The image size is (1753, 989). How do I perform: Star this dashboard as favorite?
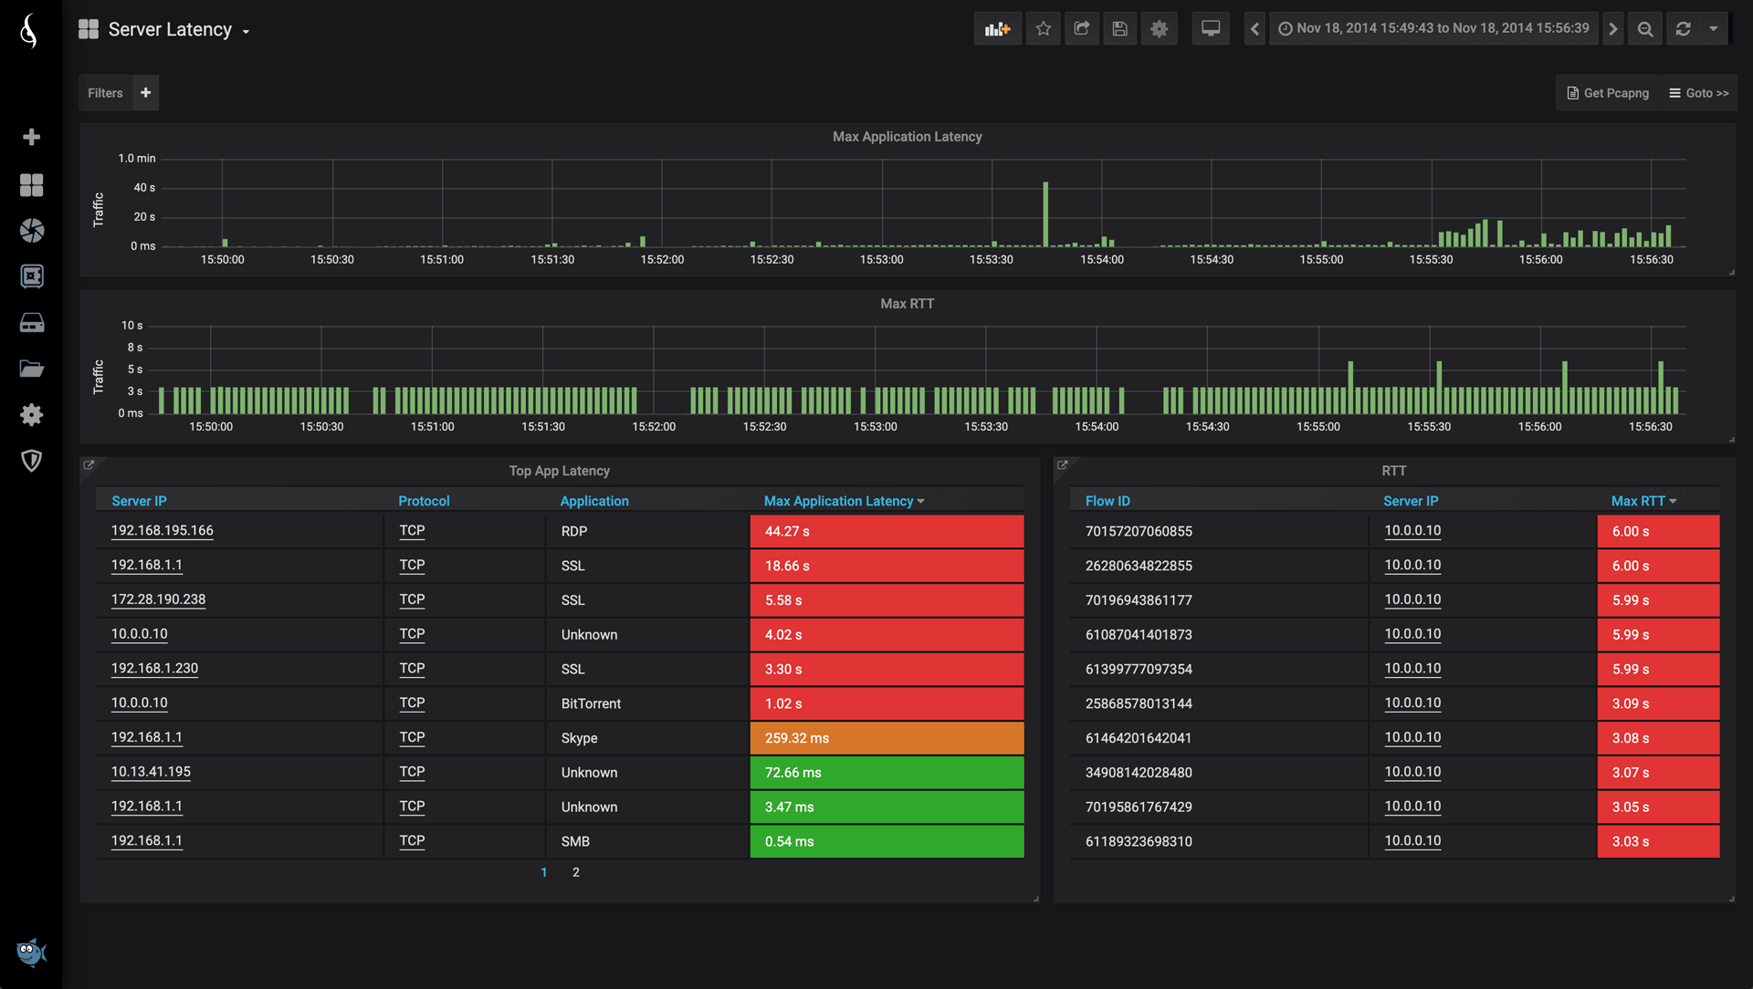click(1044, 29)
